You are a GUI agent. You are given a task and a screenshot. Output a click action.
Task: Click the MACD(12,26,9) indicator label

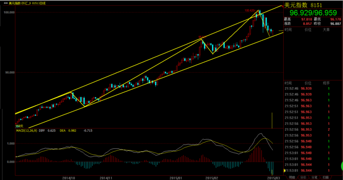[26, 130]
